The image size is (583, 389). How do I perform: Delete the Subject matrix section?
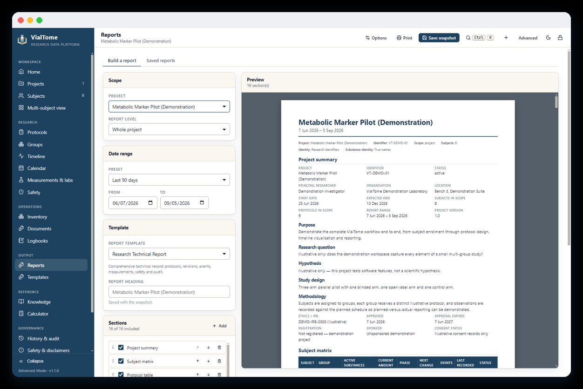(x=219, y=361)
